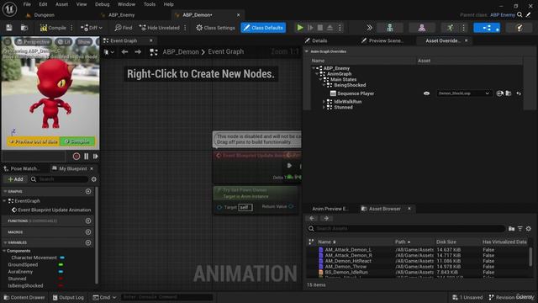Eject from player control

330,28
